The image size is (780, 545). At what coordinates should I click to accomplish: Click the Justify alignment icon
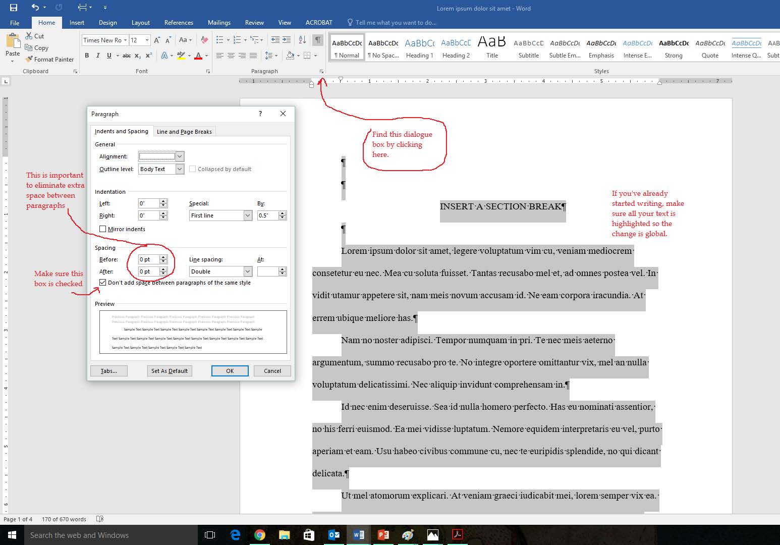[253, 56]
